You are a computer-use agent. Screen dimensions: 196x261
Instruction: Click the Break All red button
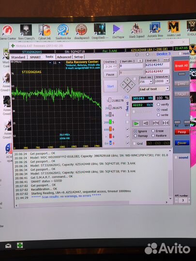[181, 66]
